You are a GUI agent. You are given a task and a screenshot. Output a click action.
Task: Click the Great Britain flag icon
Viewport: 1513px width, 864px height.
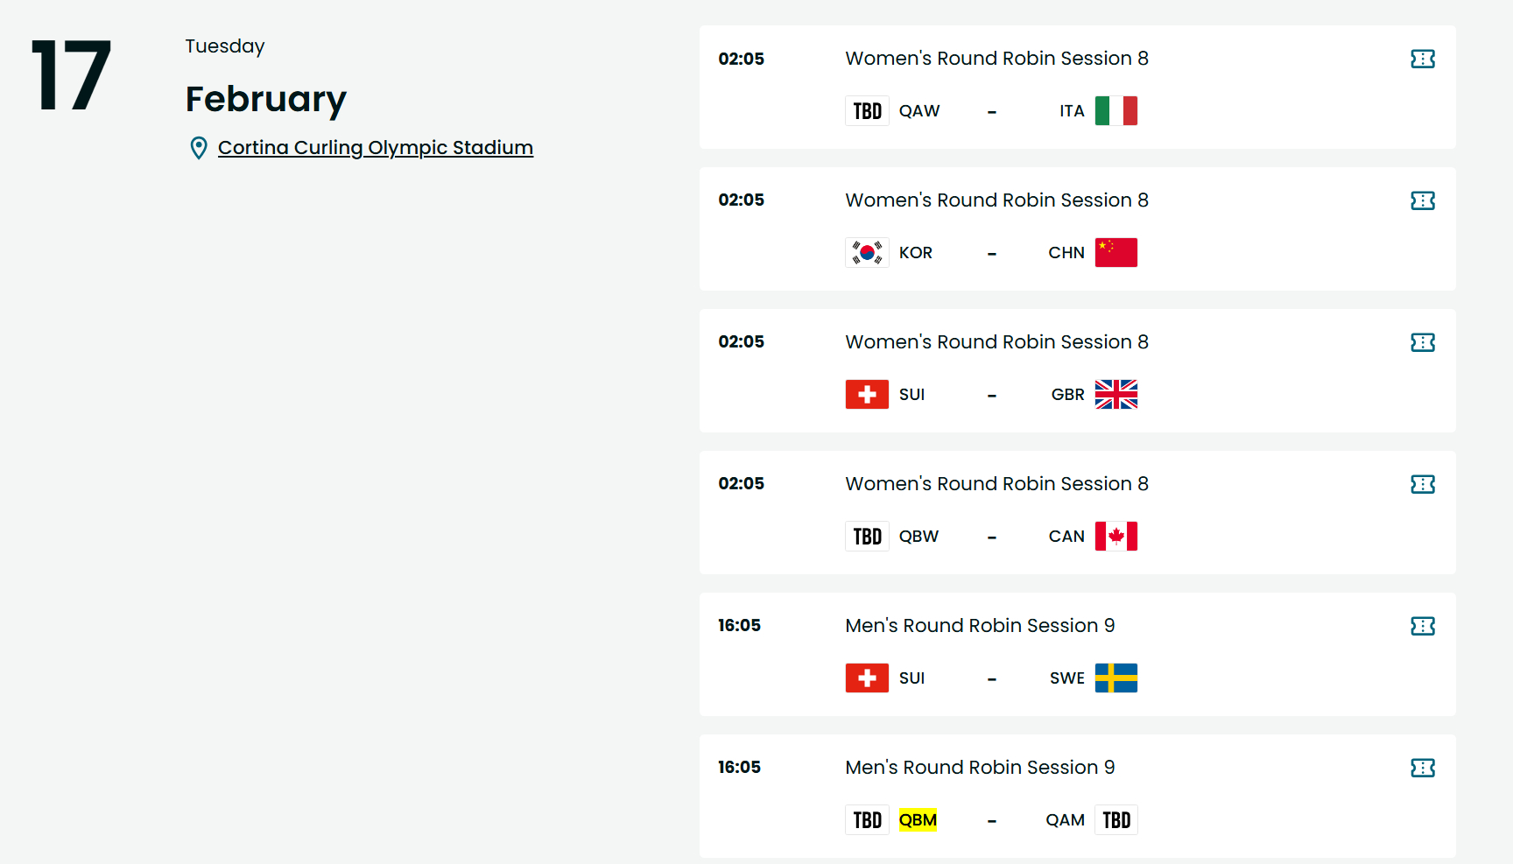click(1116, 395)
